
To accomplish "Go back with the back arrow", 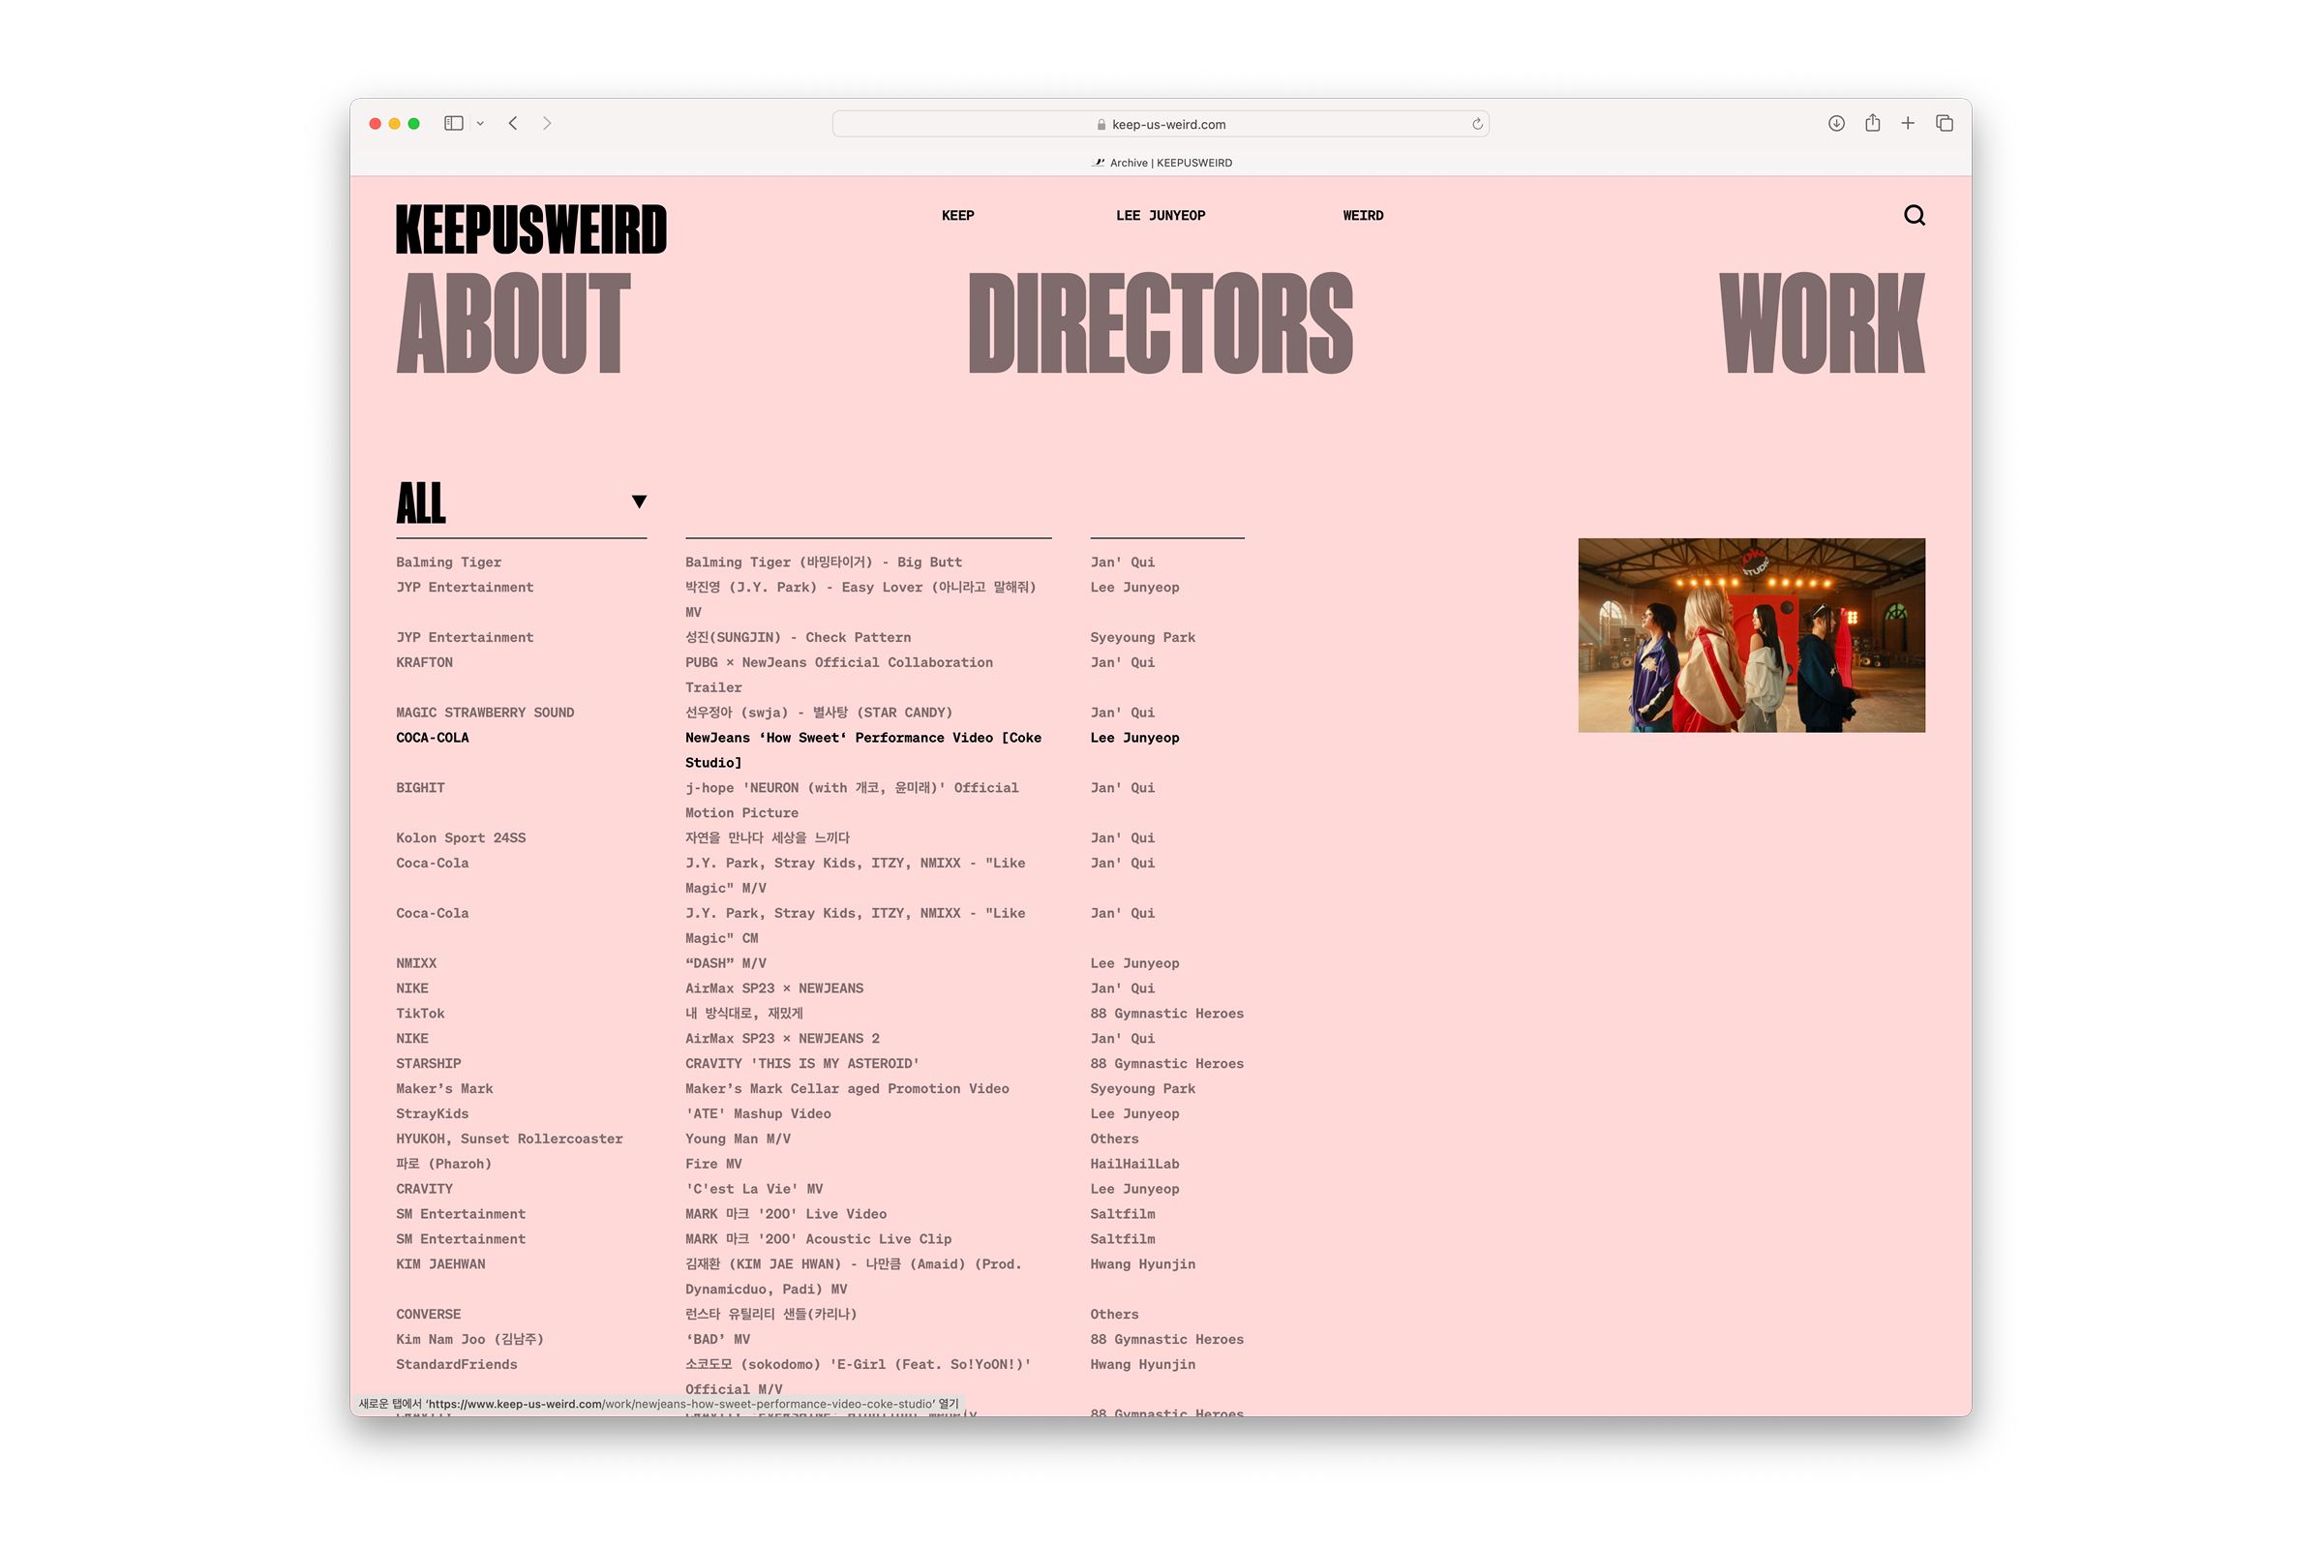I will [x=514, y=124].
